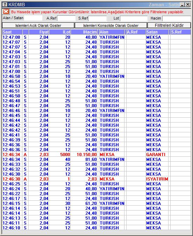This screenshot has height=236, width=193.
Task: Click ISYATIRIM in the Satan column
Action: pyautogui.click(x=157, y=179)
